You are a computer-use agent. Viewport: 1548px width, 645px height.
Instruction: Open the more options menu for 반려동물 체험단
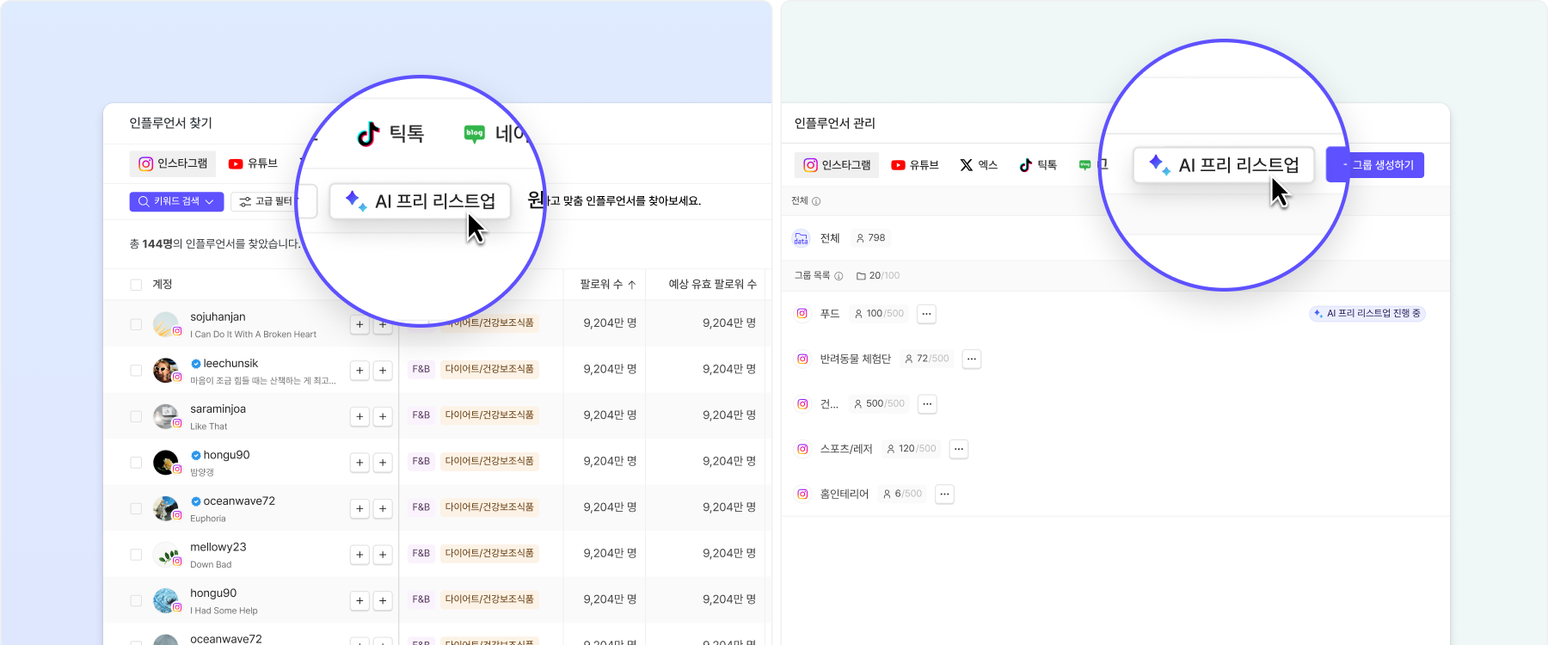click(971, 359)
